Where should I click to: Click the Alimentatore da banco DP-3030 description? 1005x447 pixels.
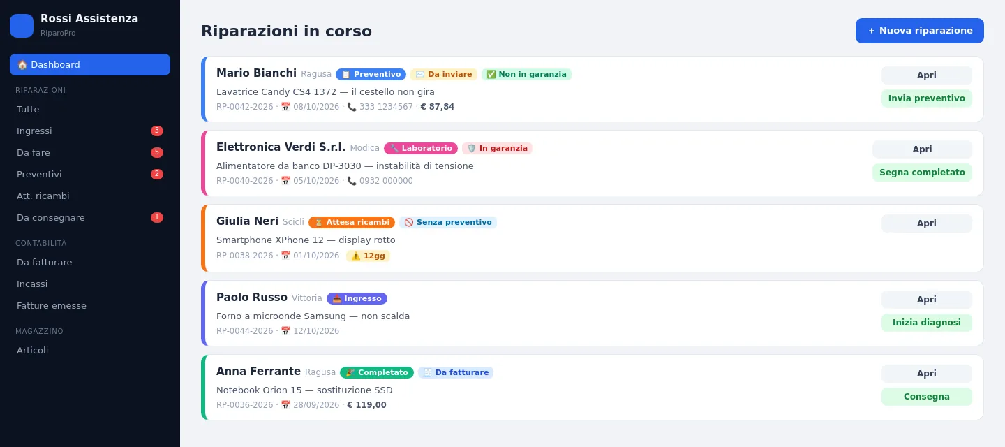pyautogui.click(x=345, y=166)
